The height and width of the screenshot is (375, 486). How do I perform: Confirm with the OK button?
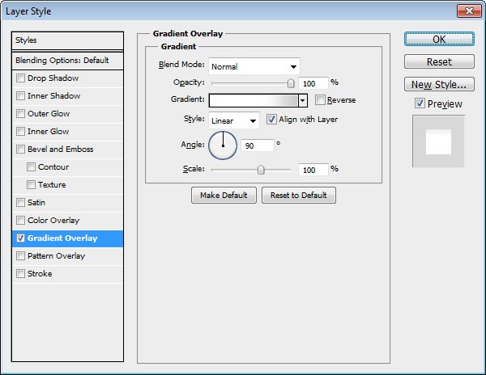point(439,40)
